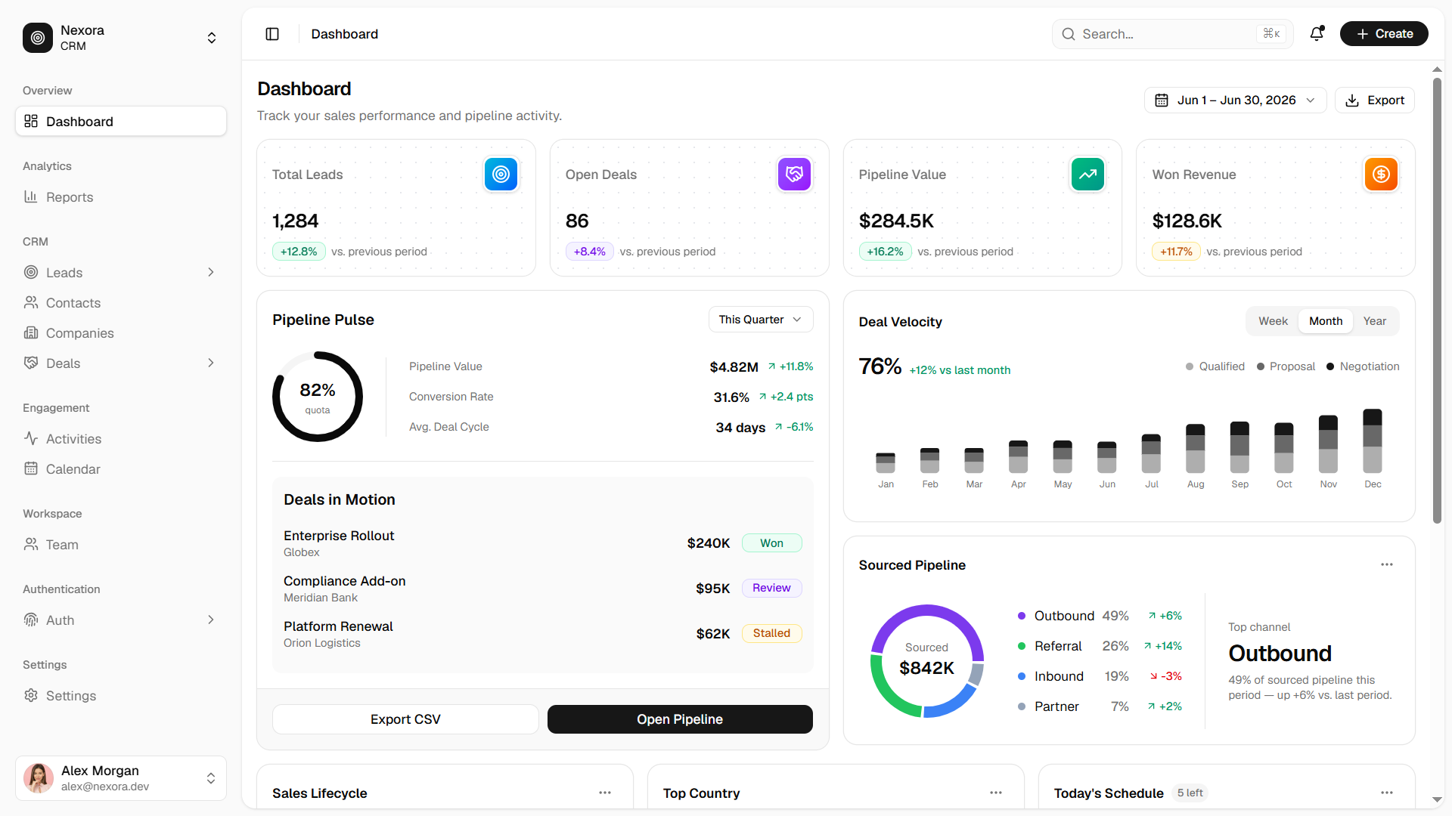Open Team in the sidebar

pos(121,545)
